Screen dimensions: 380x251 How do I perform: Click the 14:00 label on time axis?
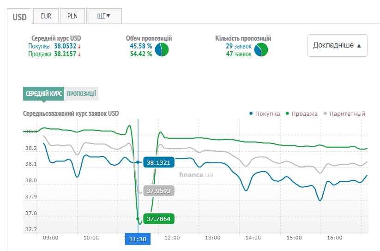tap(253, 238)
